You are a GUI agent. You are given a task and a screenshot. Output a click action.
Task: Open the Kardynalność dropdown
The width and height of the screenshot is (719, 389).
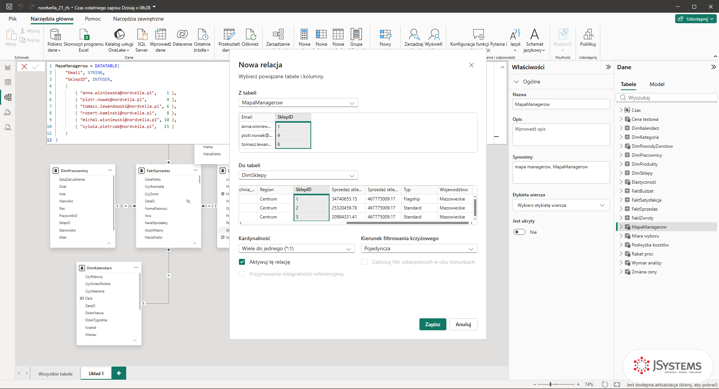pyautogui.click(x=296, y=248)
